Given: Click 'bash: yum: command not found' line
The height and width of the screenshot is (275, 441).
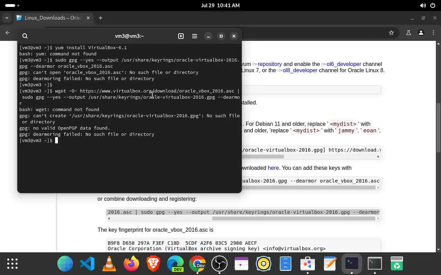Looking at the screenshot, I should [x=58, y=54].
